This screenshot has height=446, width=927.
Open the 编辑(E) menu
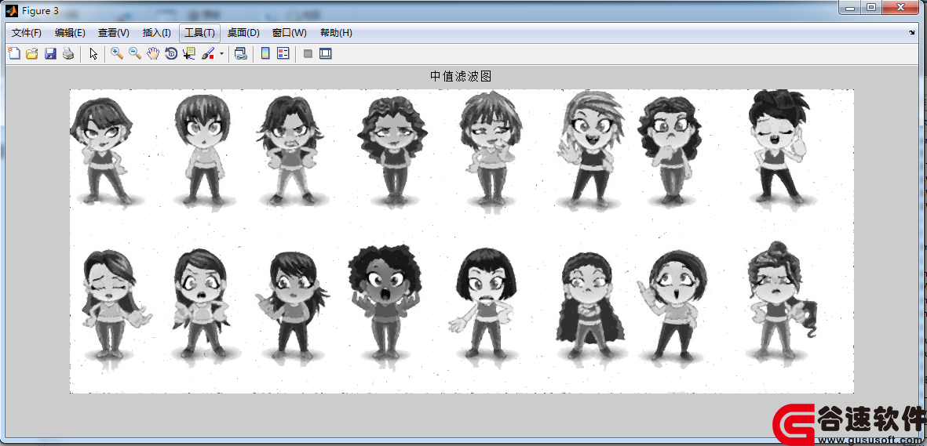pyautogui.click(x=70, y=33)
